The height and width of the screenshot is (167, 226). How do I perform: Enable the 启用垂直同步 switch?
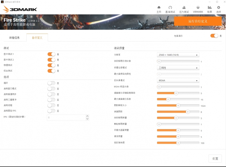click(51, 94)
